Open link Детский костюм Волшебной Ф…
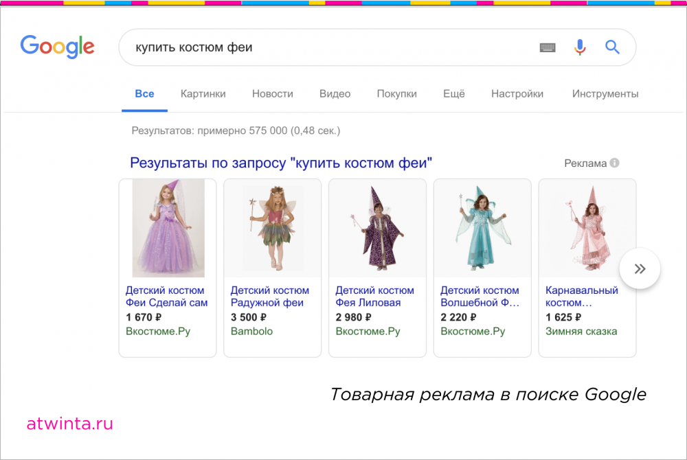Screen dimensions: 687x460 click(x=480, y=297)
